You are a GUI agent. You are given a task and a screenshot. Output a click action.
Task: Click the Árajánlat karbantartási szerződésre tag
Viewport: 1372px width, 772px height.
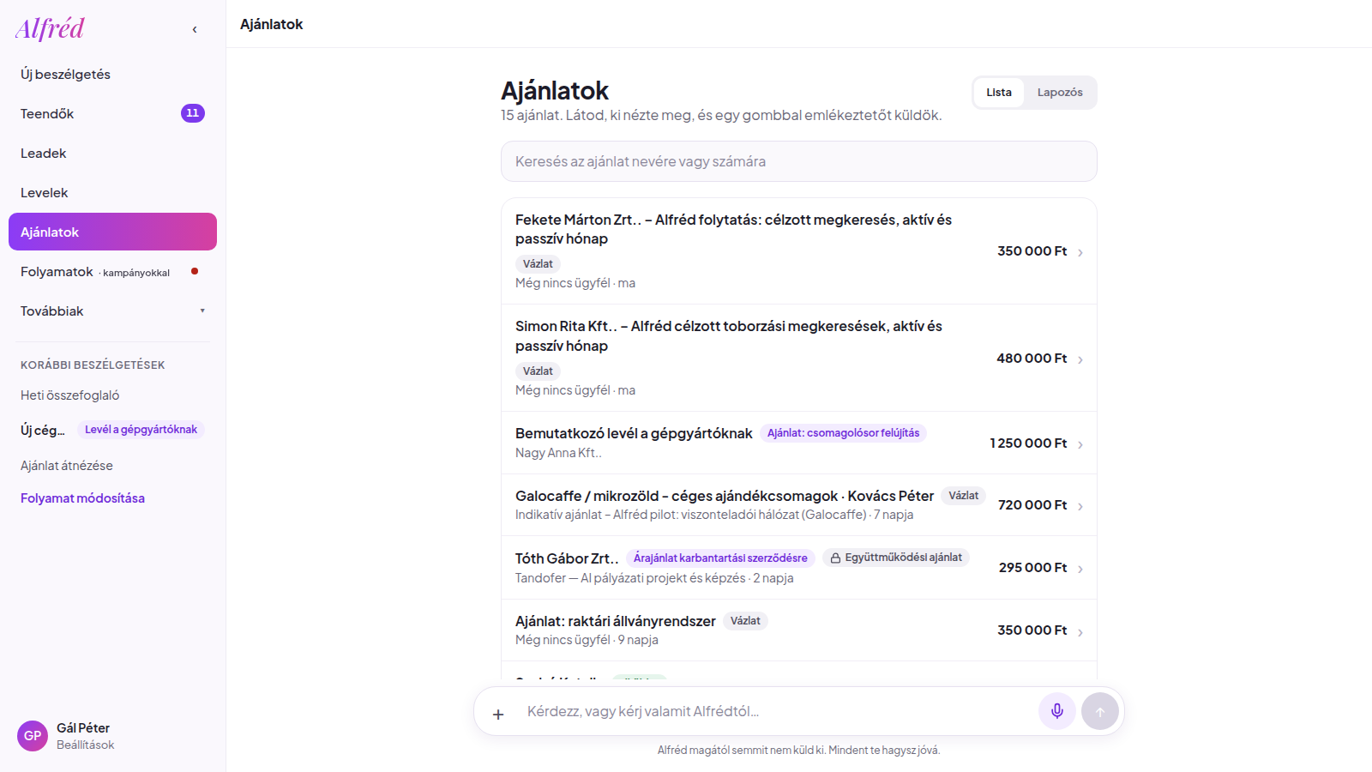720,558
